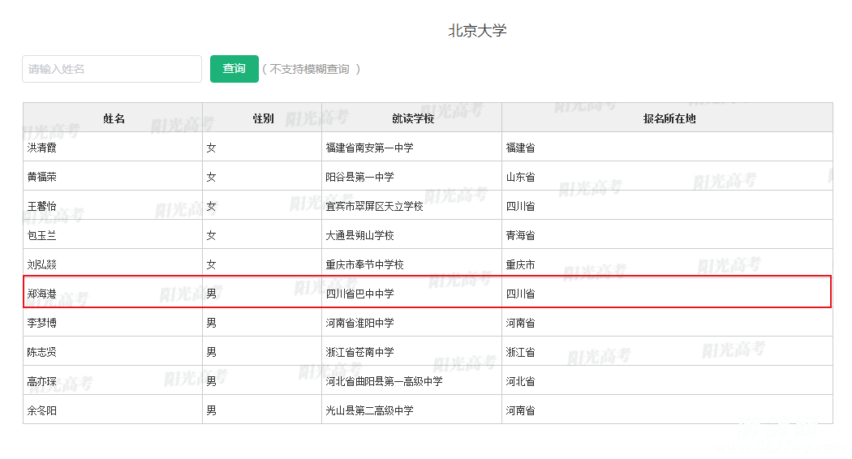Click the 姓名 column header

[114, 118]
